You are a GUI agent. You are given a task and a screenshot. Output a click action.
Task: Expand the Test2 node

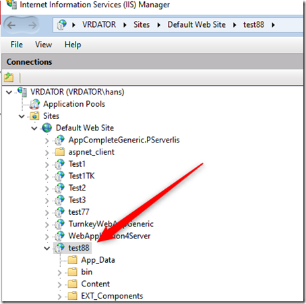[x=47, y=188]
